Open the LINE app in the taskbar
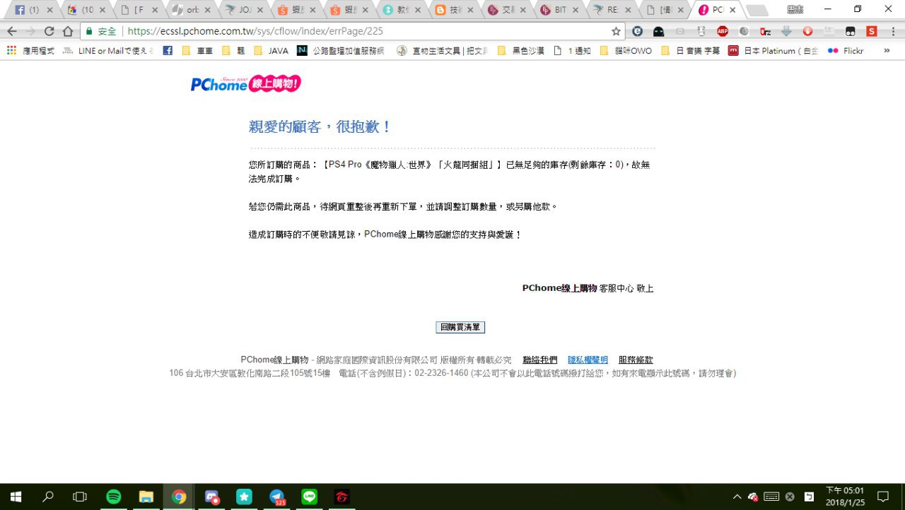This screenshot has width=905, height=510. coord(309,497)
